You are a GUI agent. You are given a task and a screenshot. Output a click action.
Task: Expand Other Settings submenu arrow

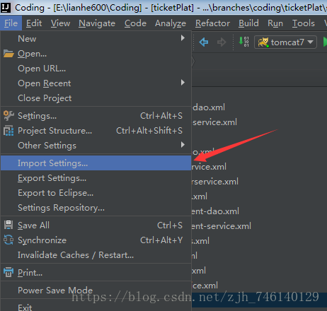183,145
